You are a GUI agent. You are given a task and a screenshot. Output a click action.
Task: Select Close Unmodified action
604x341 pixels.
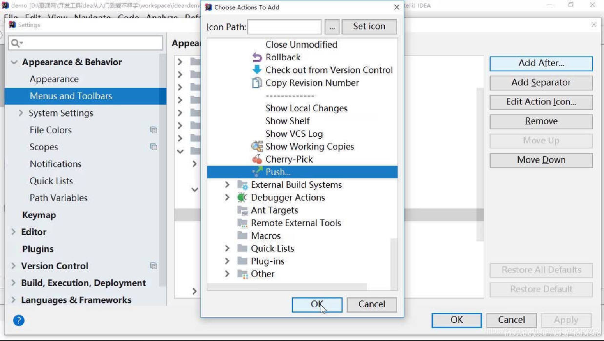pos(302,44)
